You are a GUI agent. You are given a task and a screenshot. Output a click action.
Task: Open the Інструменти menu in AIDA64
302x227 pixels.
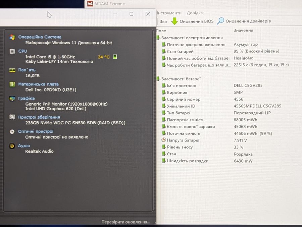tap(169, 13)
